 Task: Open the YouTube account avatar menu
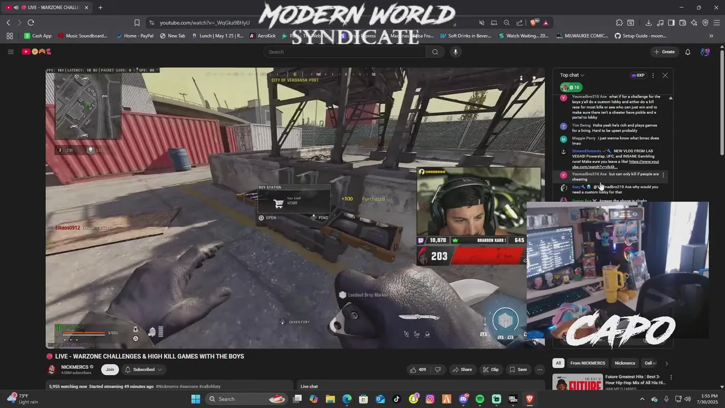coord(705,52)
